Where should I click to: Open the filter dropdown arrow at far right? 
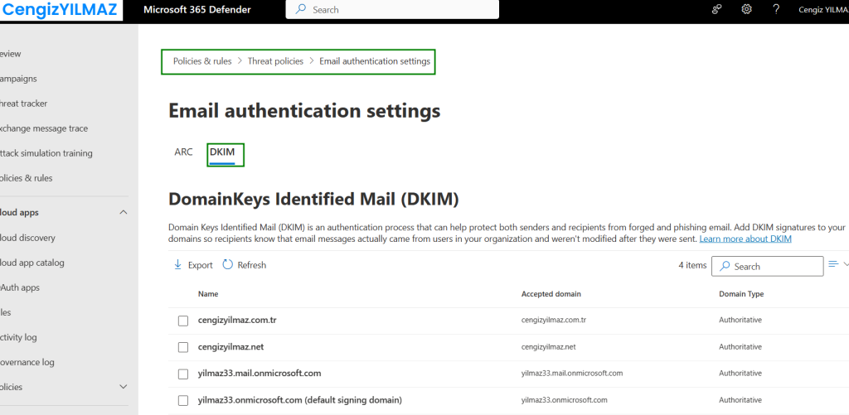click(x=846, y=265)
